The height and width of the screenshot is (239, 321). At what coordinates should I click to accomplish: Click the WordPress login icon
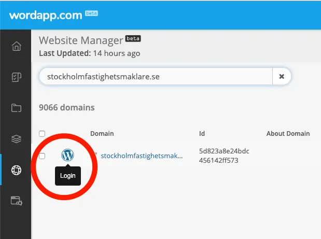pos(67,155)
